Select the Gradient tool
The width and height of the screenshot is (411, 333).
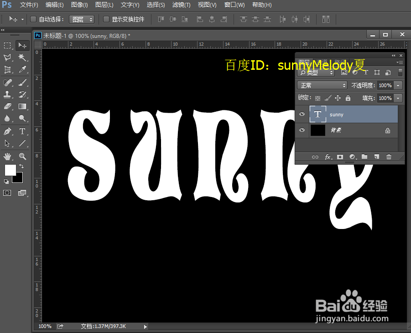click(x=22, y=106)
